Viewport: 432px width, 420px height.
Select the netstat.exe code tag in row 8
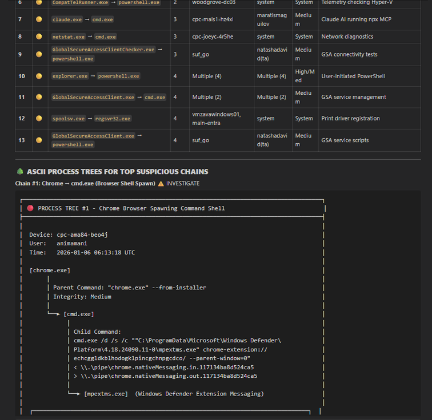(x=68, y=37)
